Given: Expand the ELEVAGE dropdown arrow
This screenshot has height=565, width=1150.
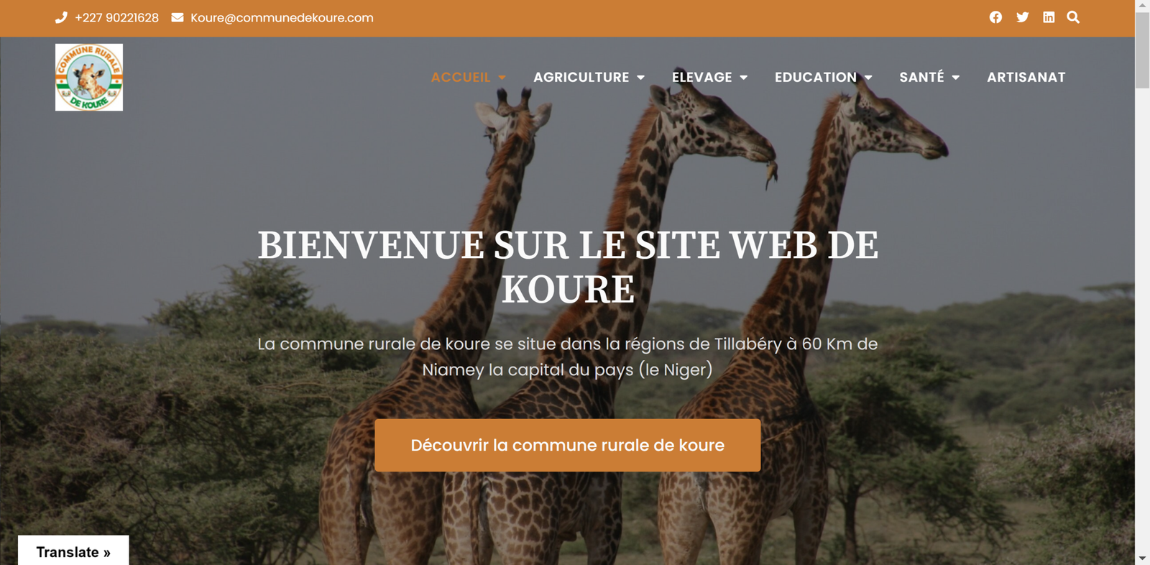Looking at the screenshot, I should 743,78.
